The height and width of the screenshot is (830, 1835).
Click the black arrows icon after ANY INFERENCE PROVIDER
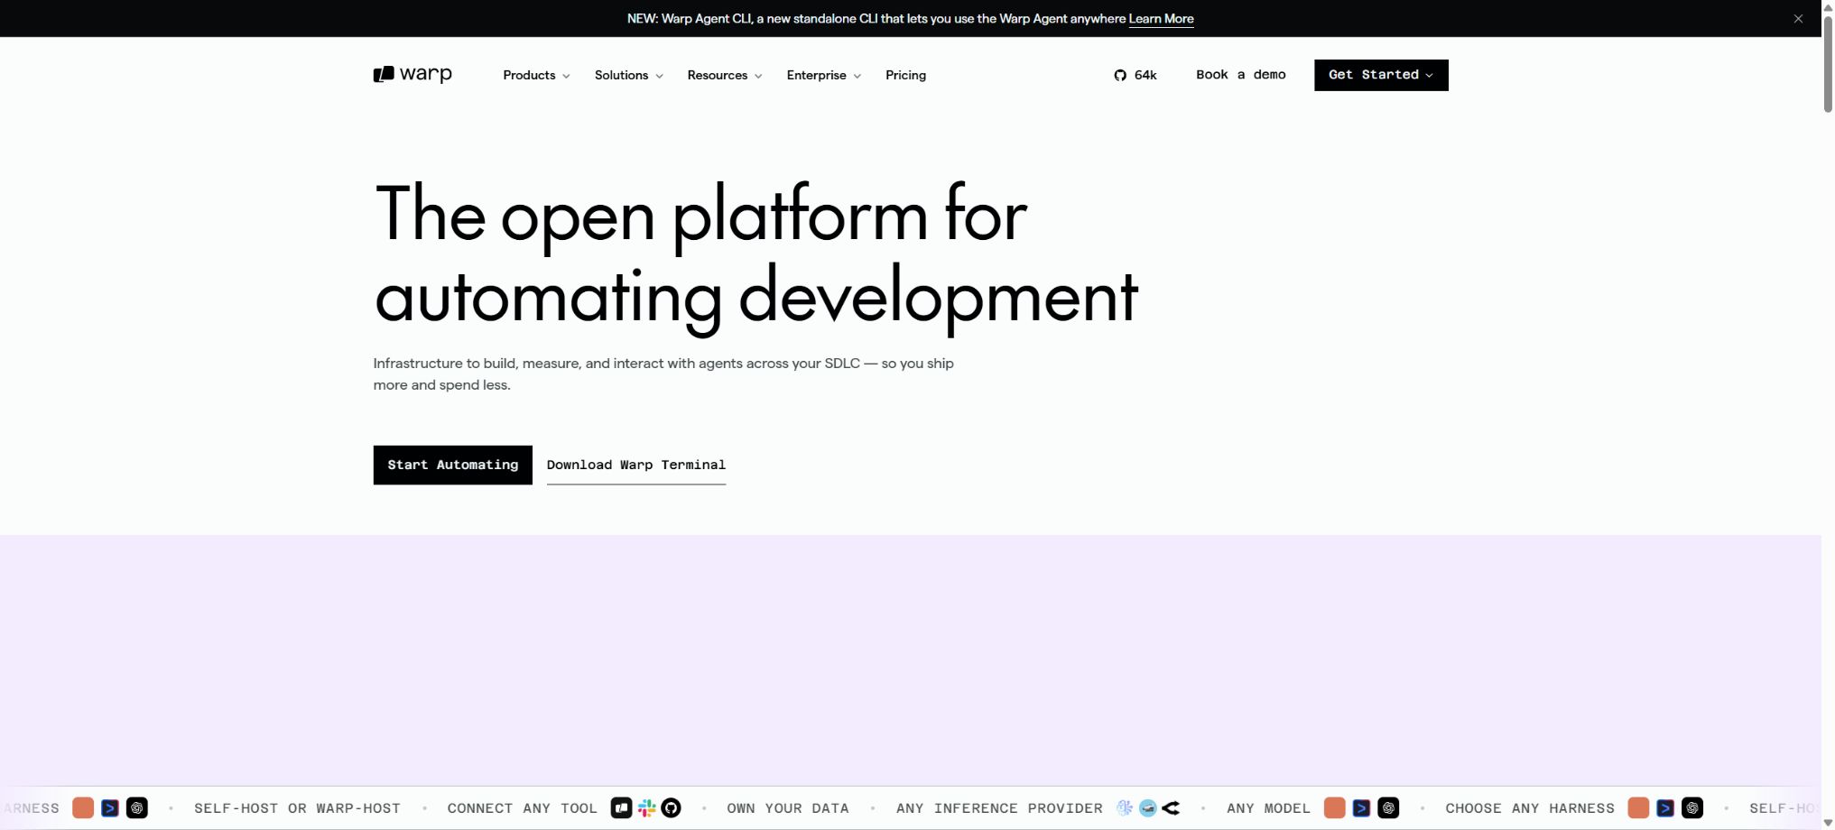pos(1171,808)
